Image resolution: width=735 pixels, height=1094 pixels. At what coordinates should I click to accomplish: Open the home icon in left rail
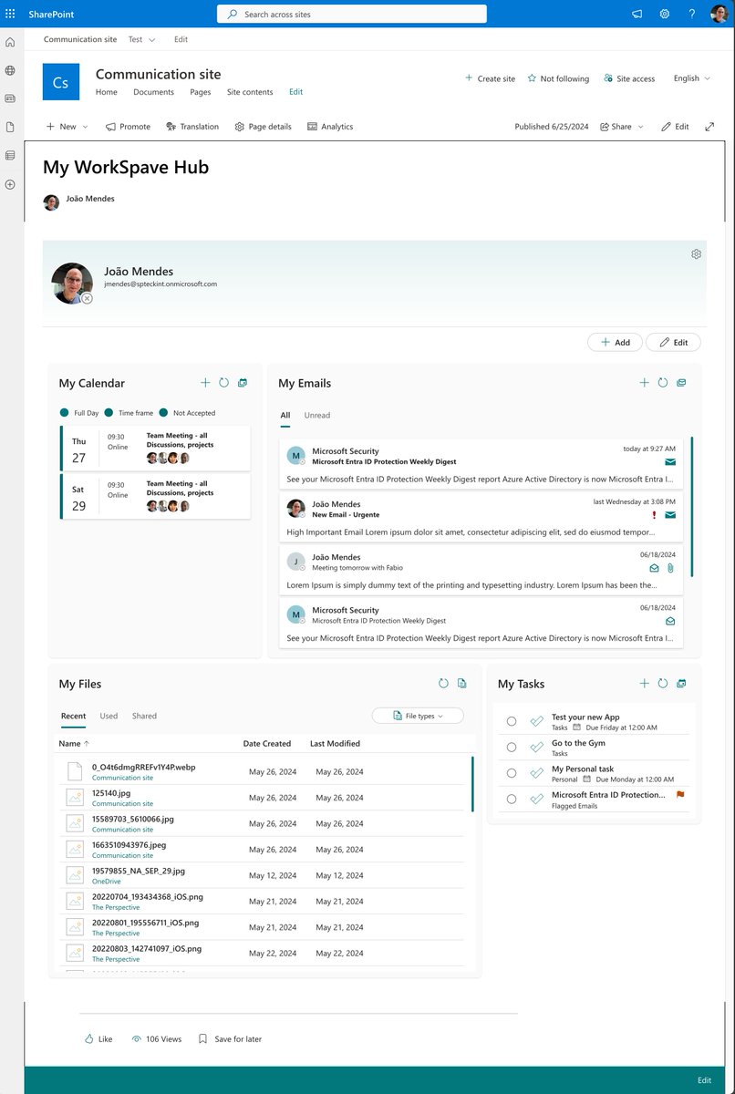click(x=10, y=42)
